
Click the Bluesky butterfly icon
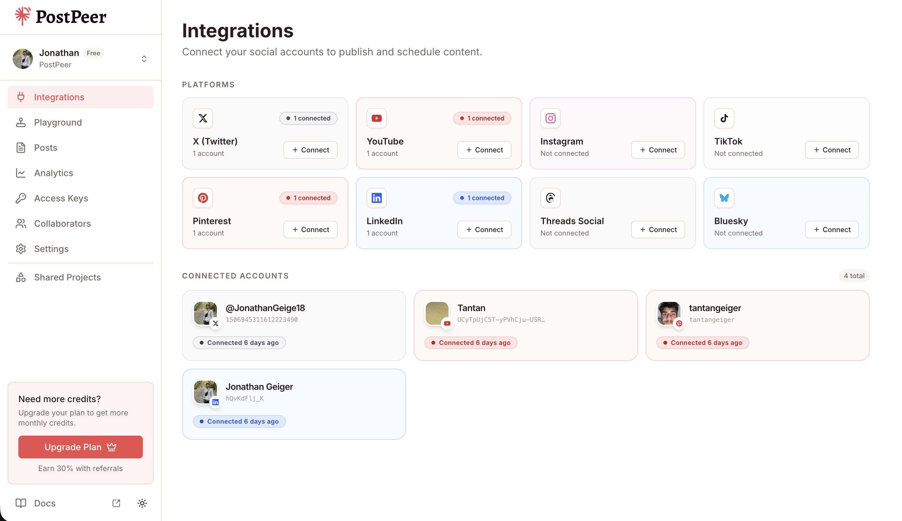tap(724, 198)
